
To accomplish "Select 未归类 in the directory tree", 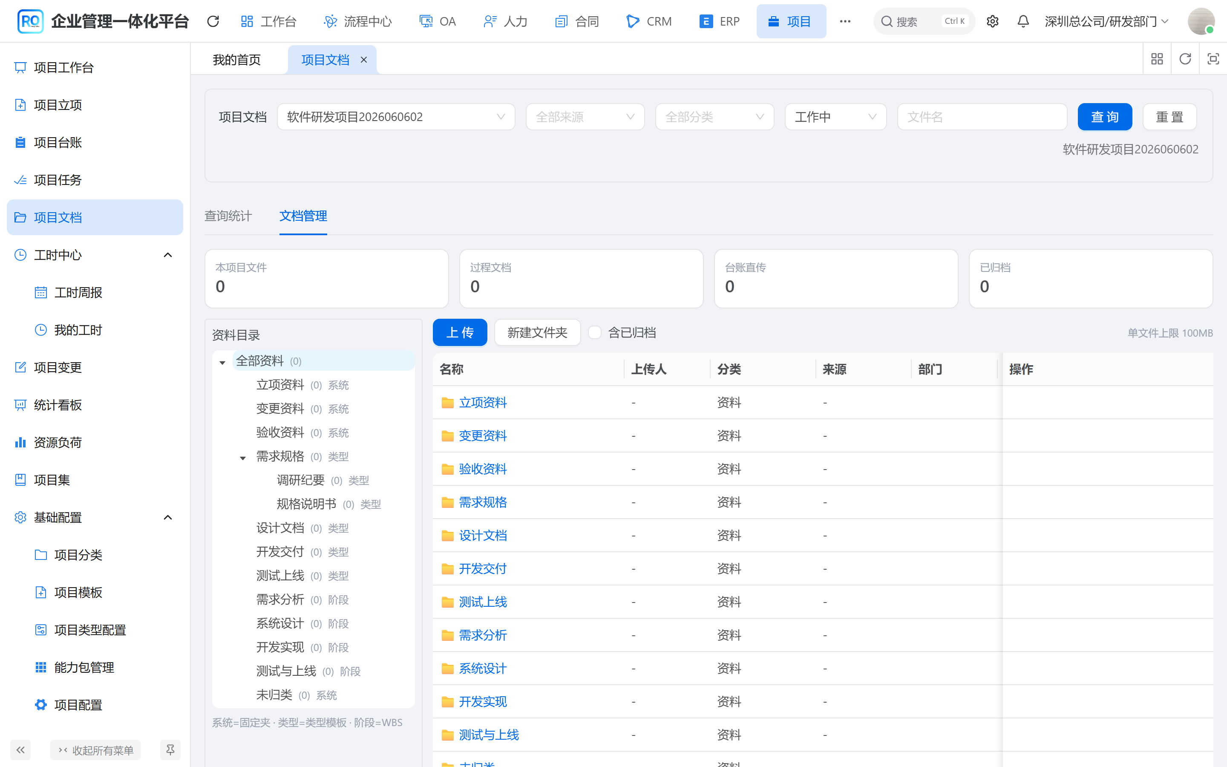I will [274, 695].
